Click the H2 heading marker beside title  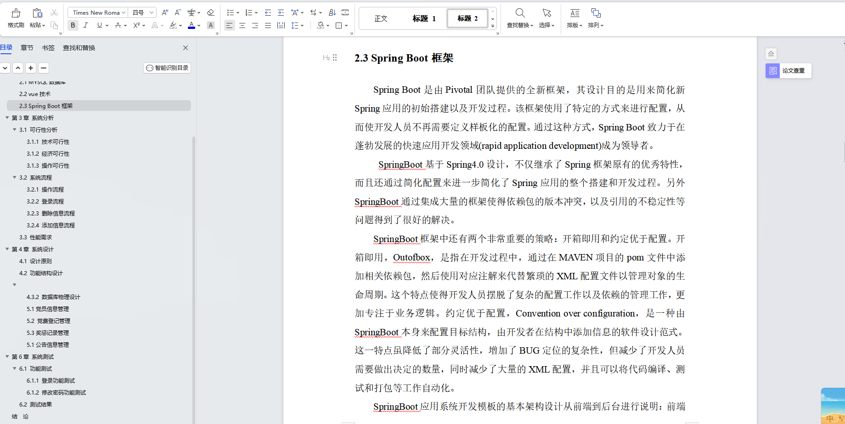(326, 57)
